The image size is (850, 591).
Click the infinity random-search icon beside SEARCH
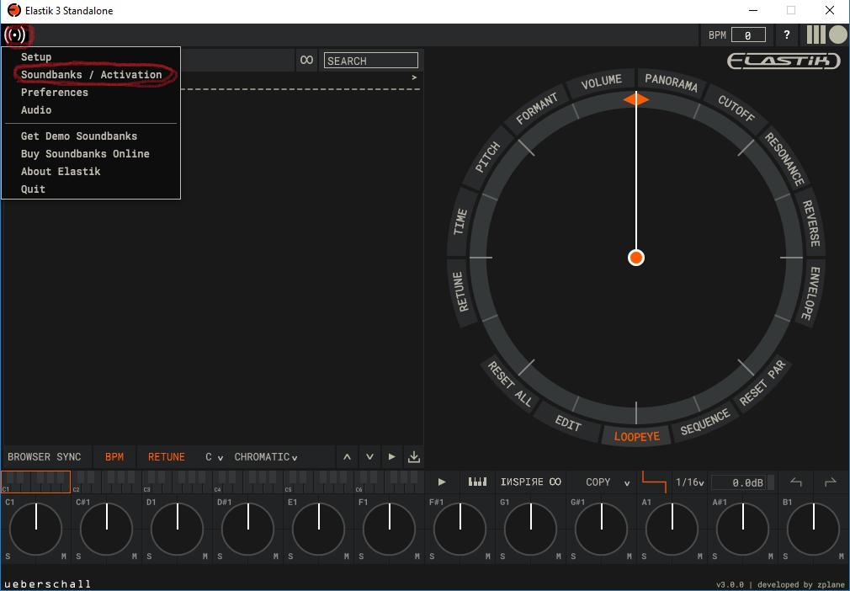[x=307, y=60]
